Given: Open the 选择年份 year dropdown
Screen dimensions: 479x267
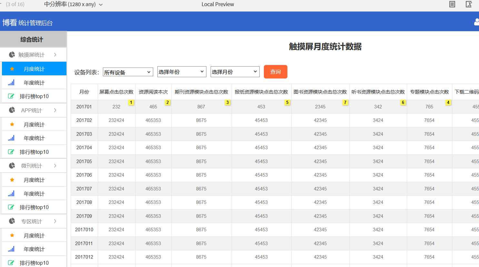Looking at the screenshot, I should (x=182, y=72).
